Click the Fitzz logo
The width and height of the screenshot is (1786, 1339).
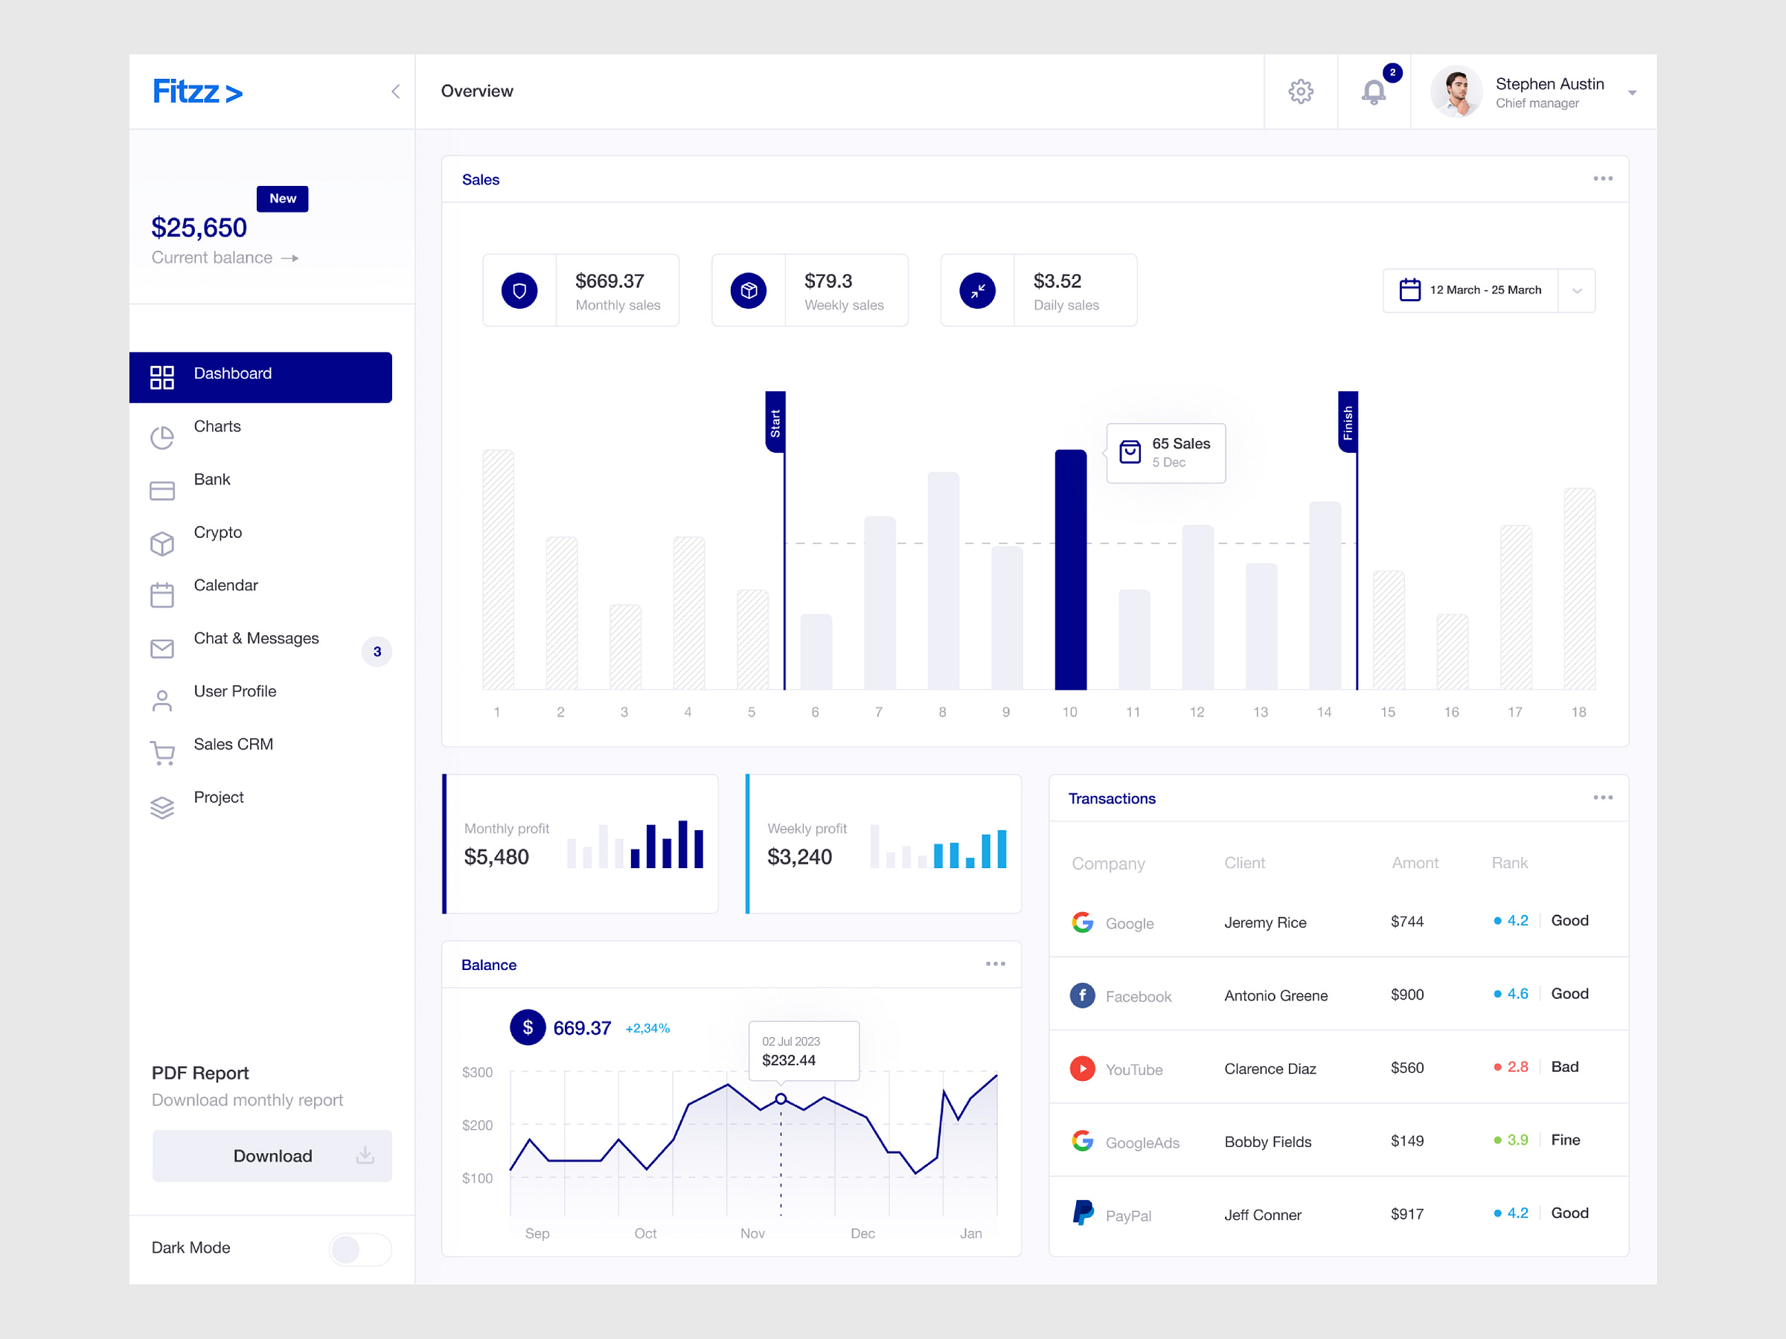click(198, 91)
